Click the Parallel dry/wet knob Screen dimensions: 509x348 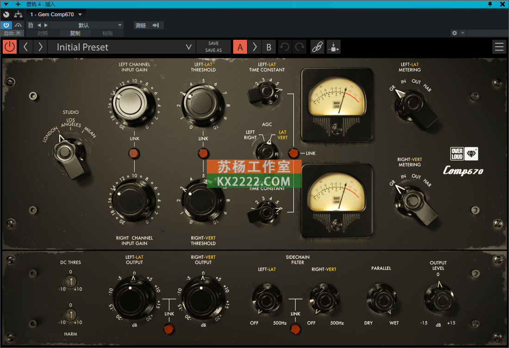[381, 299]
